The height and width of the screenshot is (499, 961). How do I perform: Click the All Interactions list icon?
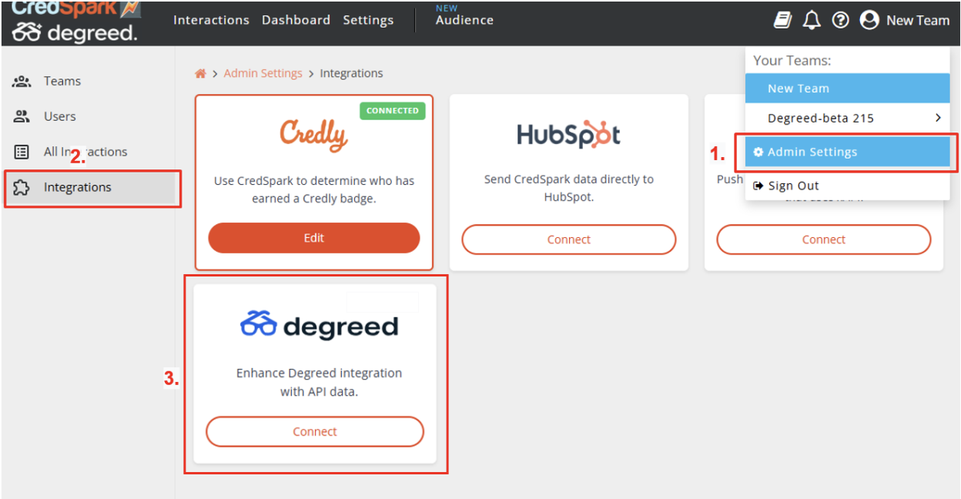[22, 152]
